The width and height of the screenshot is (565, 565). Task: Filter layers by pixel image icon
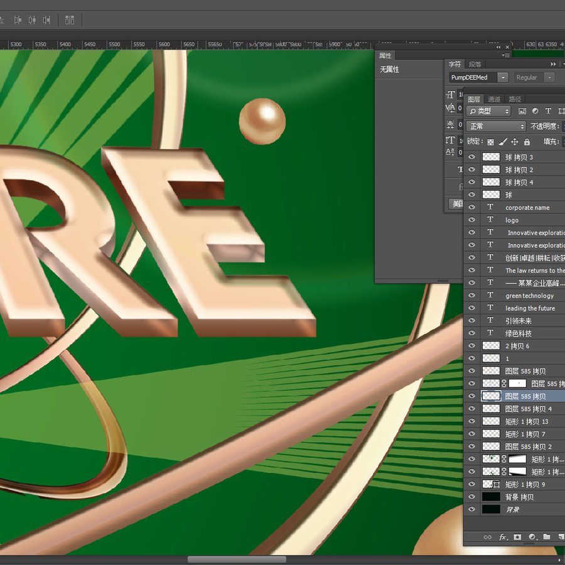522,111
